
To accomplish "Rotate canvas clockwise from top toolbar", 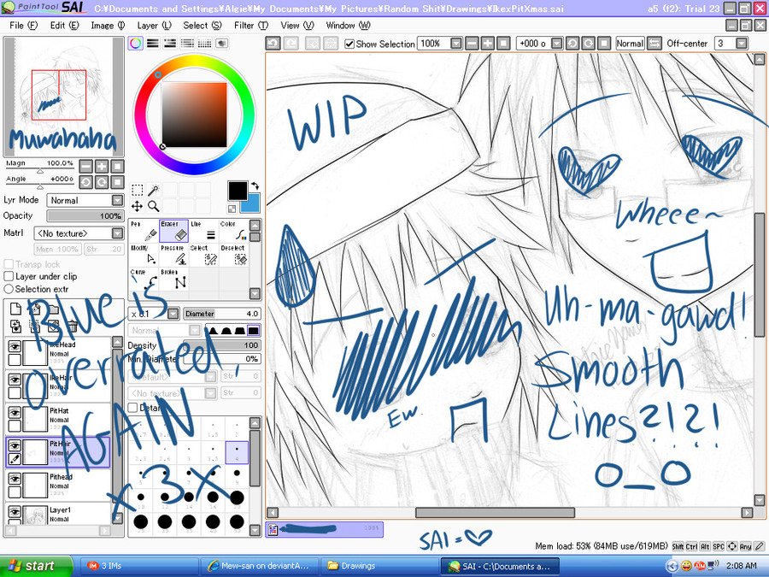I will coord(588,44).
